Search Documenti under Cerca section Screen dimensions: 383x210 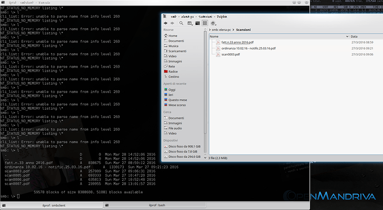coord(174,118)
